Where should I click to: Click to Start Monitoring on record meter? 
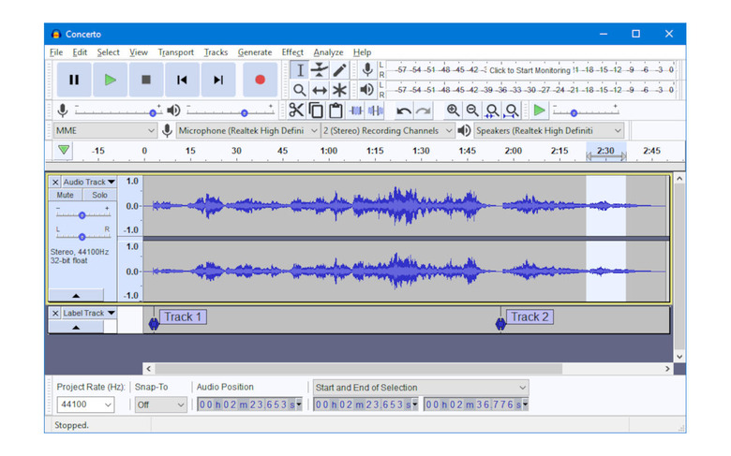coord(530,70)
